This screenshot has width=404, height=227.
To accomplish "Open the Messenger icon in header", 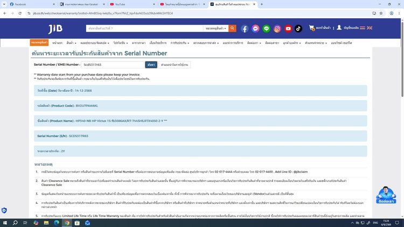I will (255, 29).
